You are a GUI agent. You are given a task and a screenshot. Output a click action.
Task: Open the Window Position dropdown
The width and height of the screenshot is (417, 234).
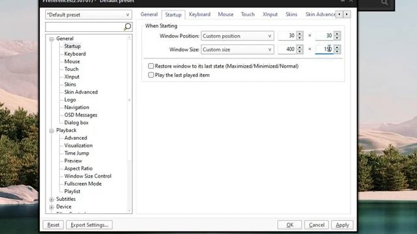pyautogui.click(x=237, y=36)
